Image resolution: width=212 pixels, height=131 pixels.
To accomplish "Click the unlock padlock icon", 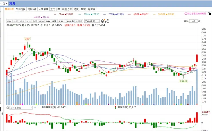I will point(209,13).
